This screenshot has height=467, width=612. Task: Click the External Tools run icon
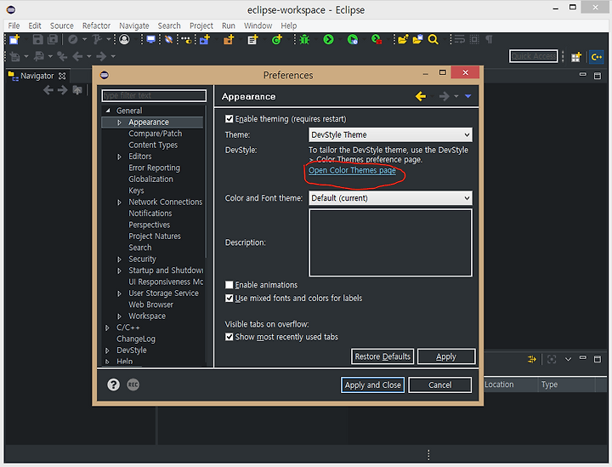pyautogui.click(x=377, y=39)
